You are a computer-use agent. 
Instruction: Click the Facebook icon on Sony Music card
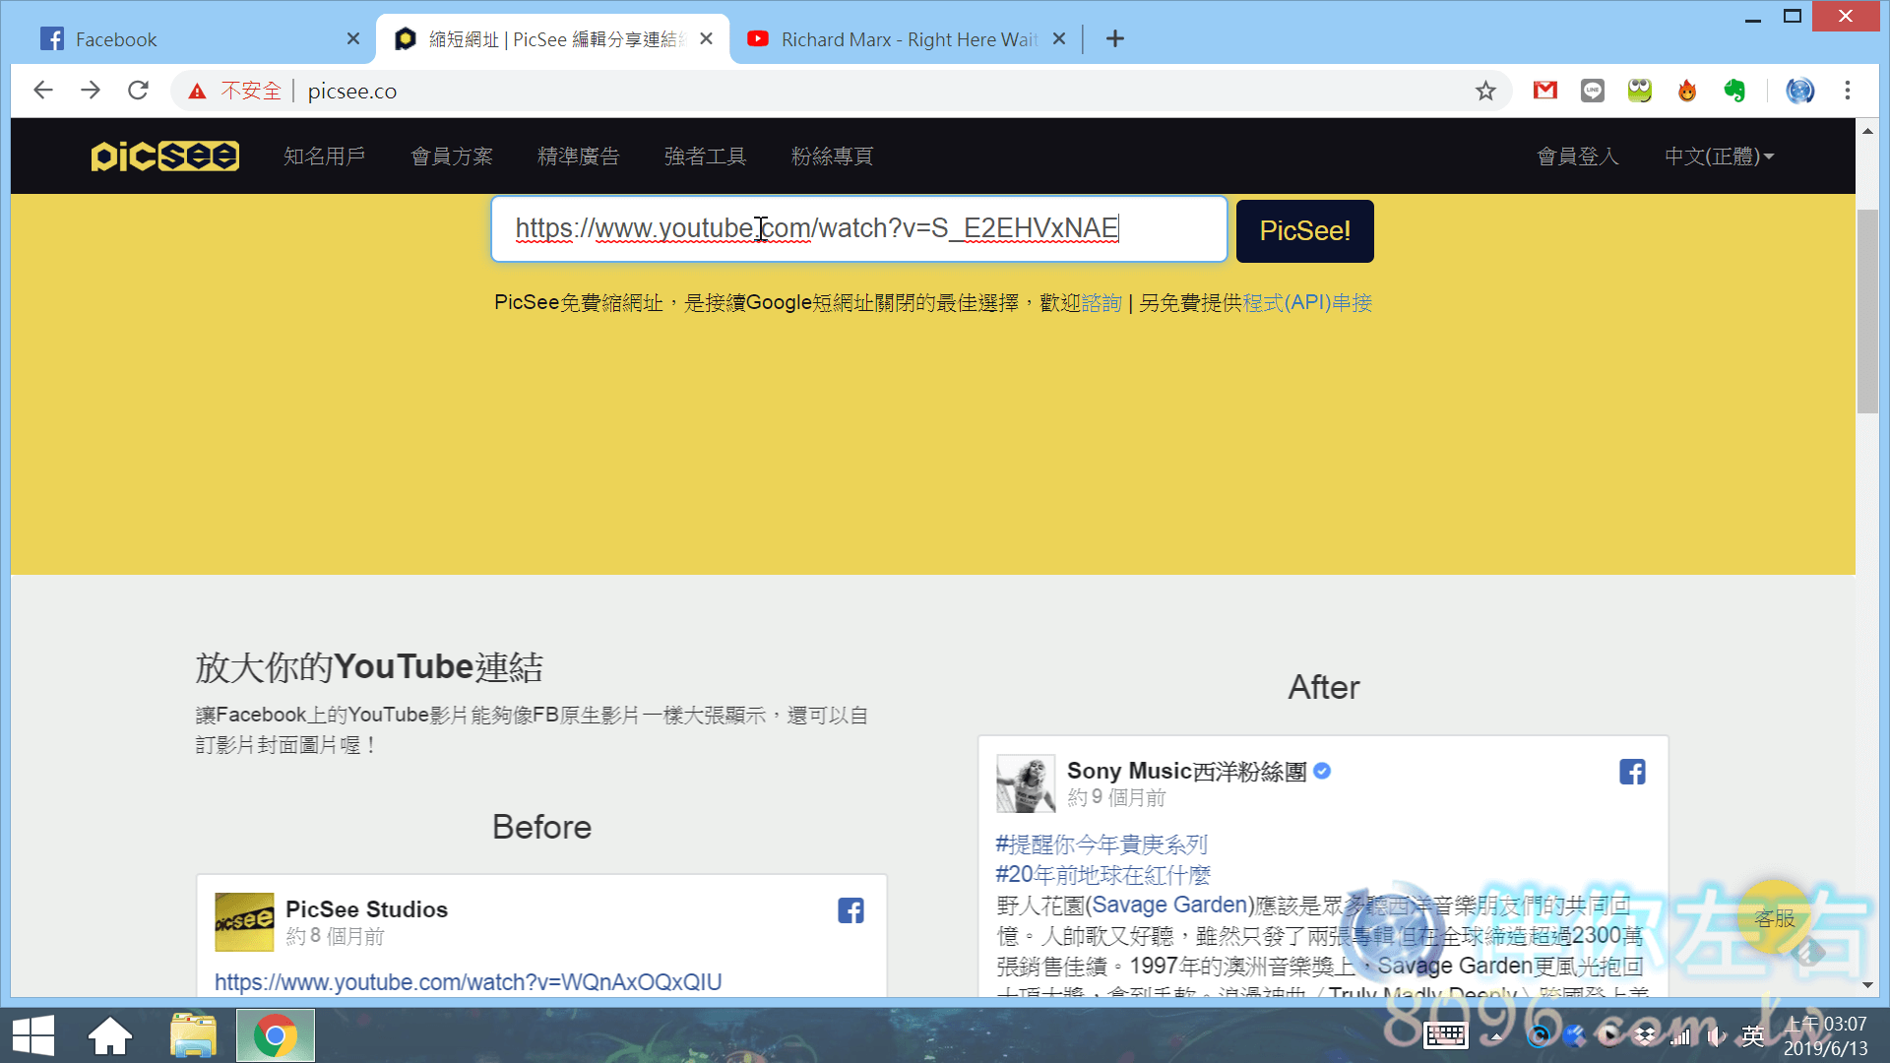click(1632, 772)
